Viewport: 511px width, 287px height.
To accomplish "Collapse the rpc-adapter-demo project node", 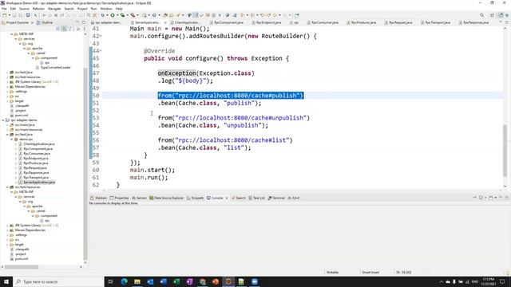I will point(3,120).
